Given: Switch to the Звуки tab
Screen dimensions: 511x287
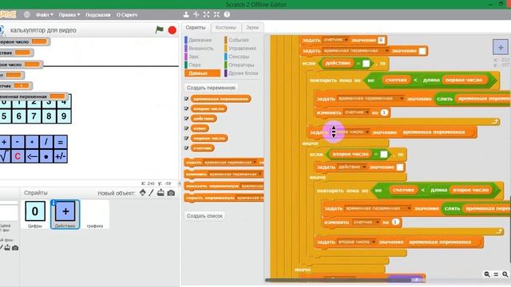Looking at the screenshot, I should (252, 27).
